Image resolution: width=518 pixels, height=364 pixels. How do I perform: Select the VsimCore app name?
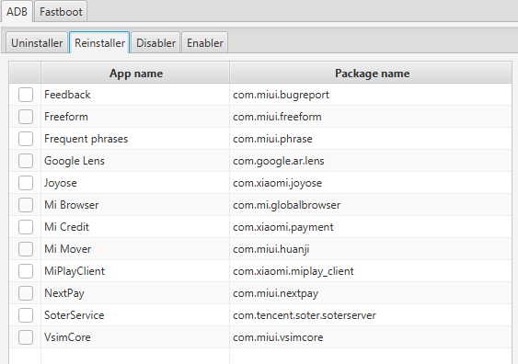[x=67, y=337]
